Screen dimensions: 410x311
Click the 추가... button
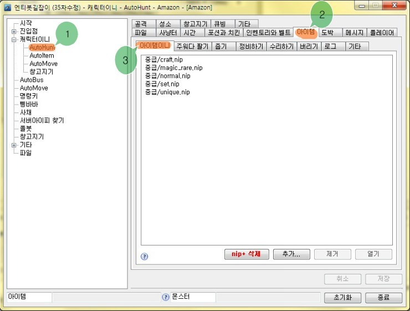pyautogui.click(x=291, y=254)
